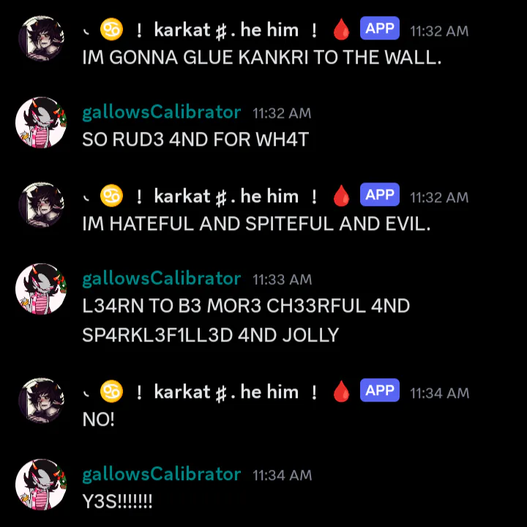Click karkat's avatar on the glue Kankri message

(x=41, y=38)
